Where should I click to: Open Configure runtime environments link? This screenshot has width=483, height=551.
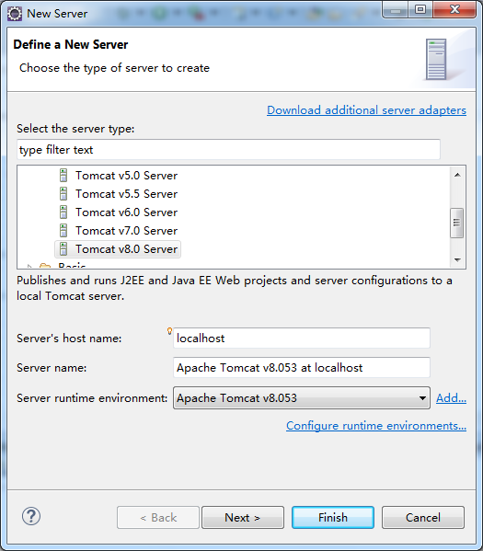[376, 426]
